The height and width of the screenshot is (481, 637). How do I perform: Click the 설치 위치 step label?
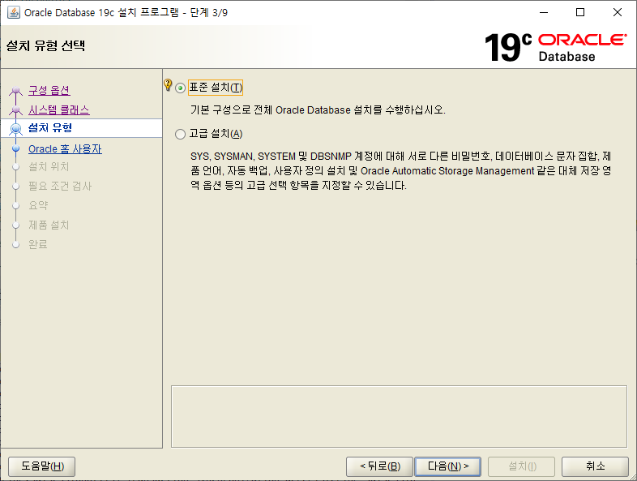pyautogui.click(x=49, y=167)
